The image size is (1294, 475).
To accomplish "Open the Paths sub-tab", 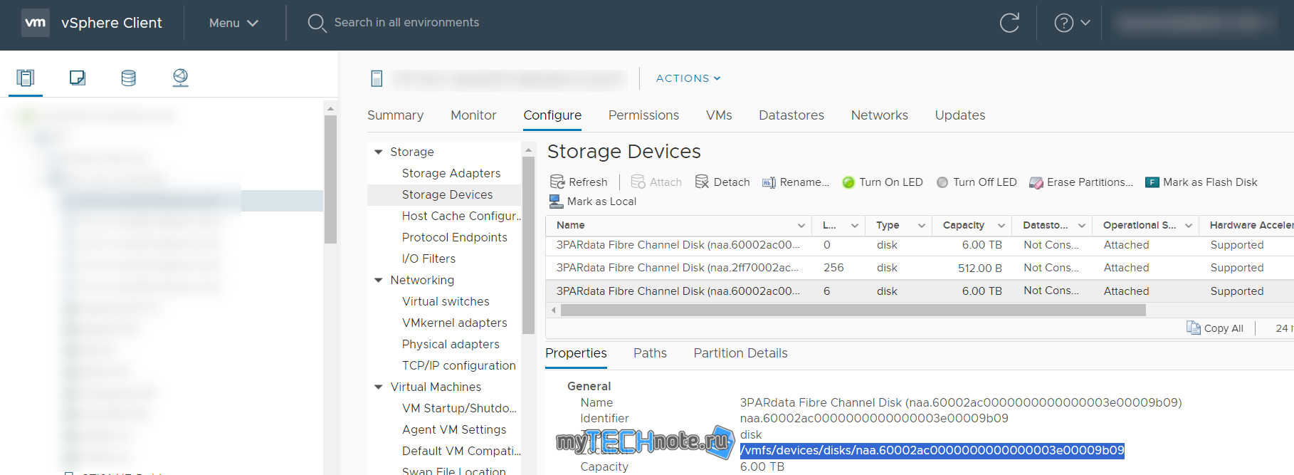I will [650, 353].
